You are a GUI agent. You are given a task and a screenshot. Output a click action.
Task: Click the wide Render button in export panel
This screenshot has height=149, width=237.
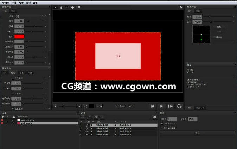(197, 133)
